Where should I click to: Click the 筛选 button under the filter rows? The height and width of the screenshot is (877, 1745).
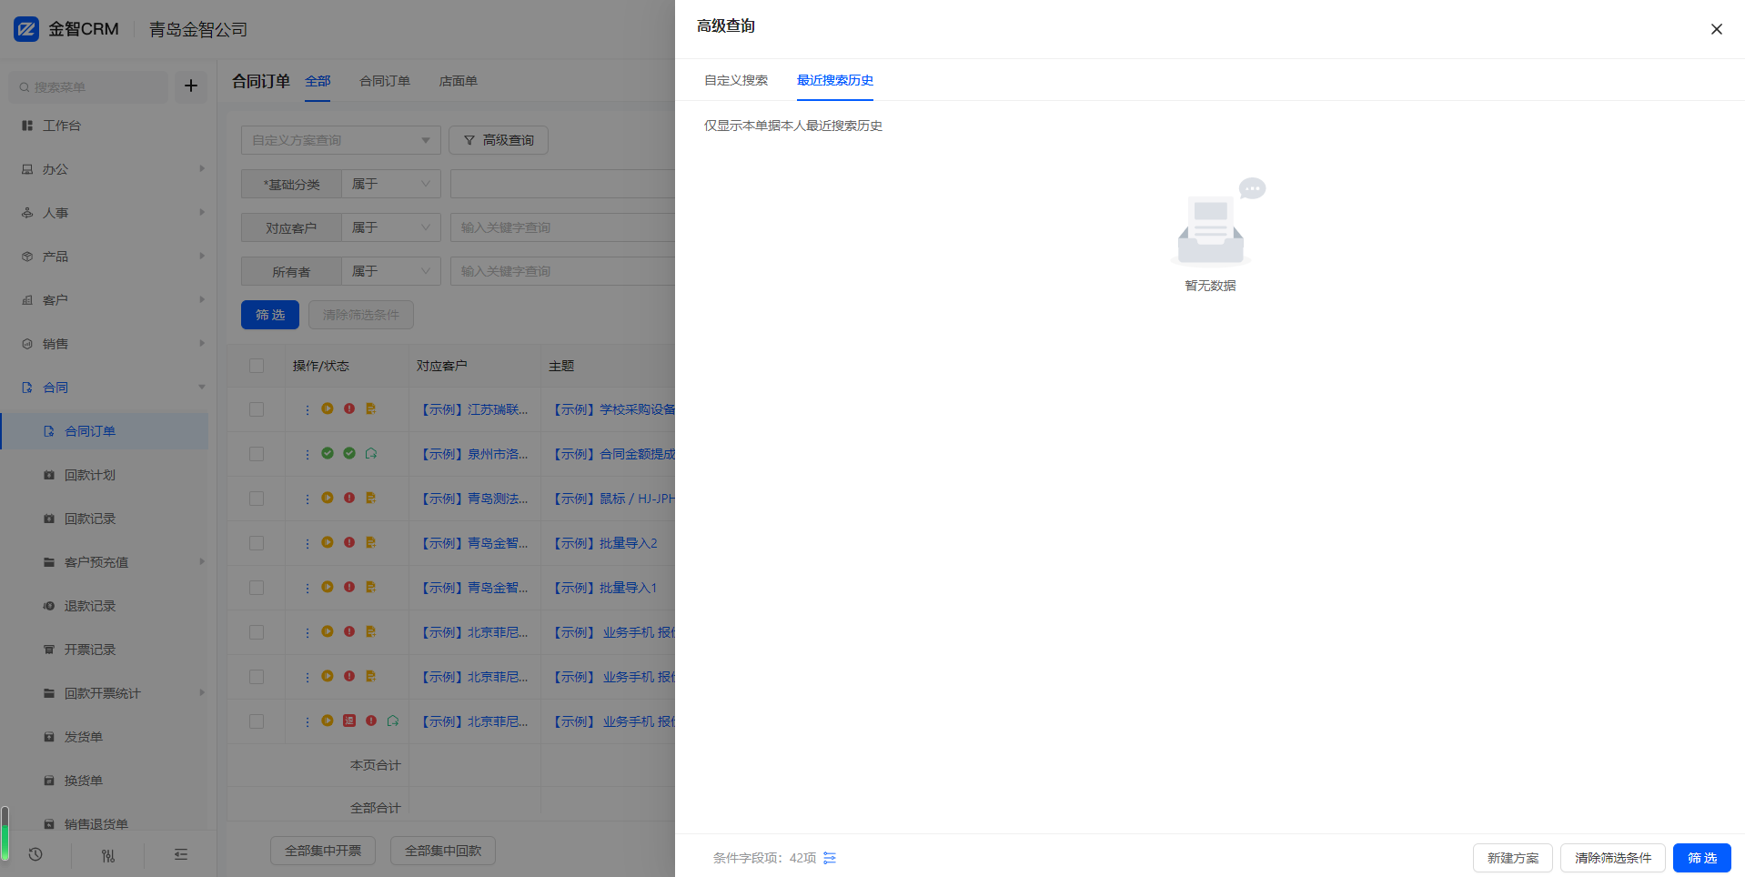tap(270, 315)
